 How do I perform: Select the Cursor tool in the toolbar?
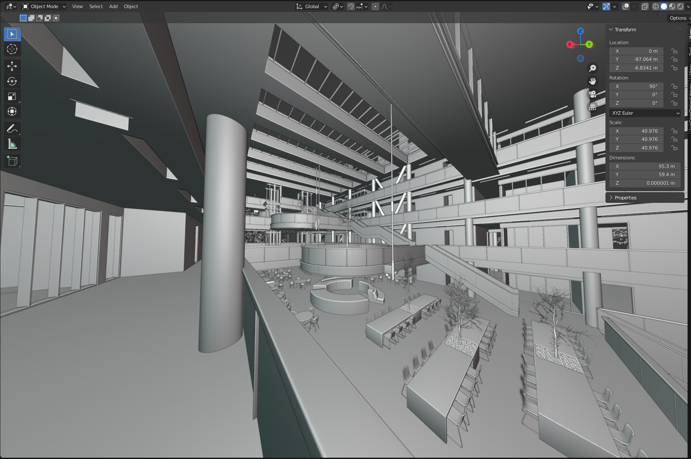12,49
